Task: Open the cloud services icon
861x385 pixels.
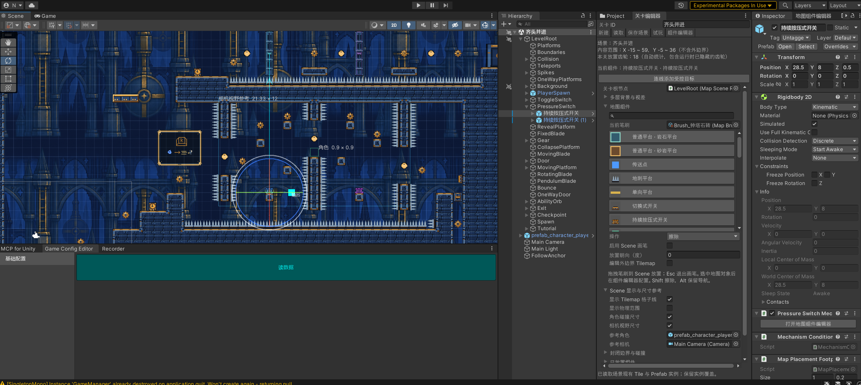Action: click(32, 5)
